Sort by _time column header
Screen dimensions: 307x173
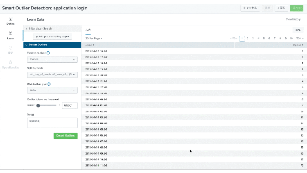pyautogui.click(x=90, y=45)
